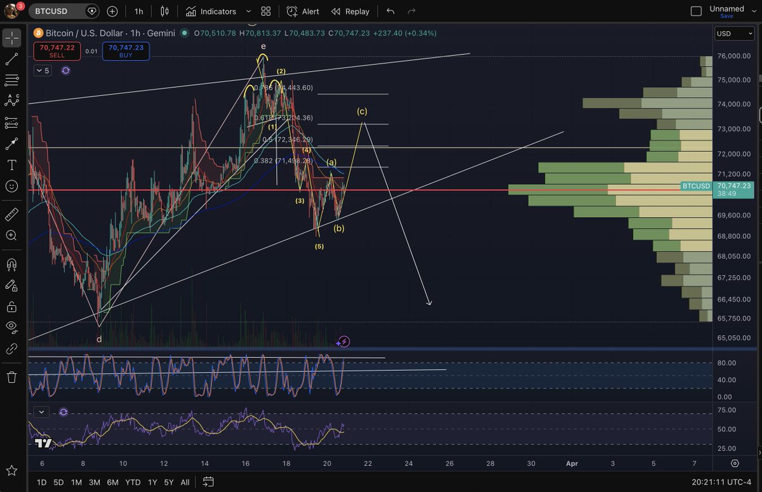Click the redo arrow
762x492 pixels.
pyautogui.click(x=411, y=11)
